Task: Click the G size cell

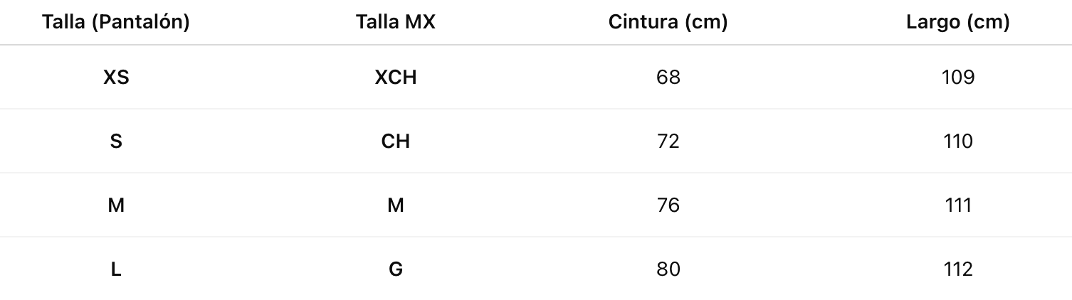Action: (396, 269)
